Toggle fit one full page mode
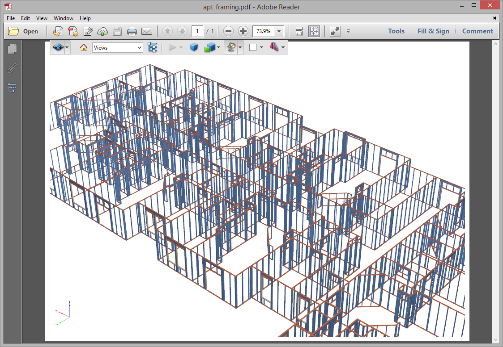Image resolution: width=503 pixels, height=347 pixels. pos(314,31)
